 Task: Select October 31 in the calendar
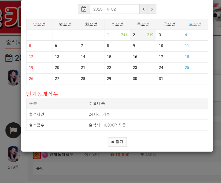[x=169, y=79]
